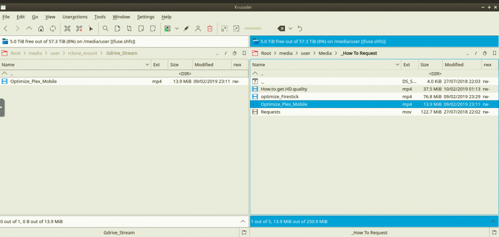This screenshot has height=237, width=499.
Task: Click the page-with-arrow icon left of the New File icon
Action: click(x=141, y=28)
